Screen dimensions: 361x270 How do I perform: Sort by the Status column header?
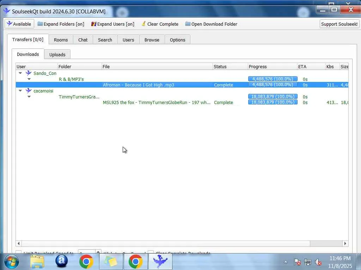click(x=230, y=66)
